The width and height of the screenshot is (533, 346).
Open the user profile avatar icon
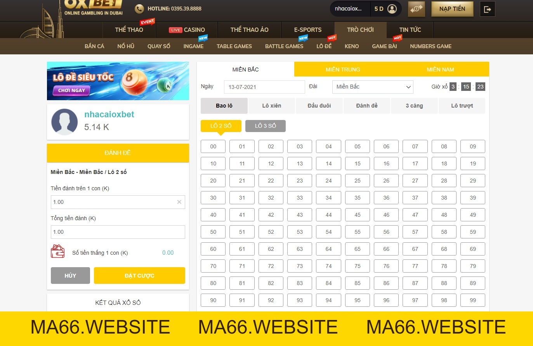(392, 9)
